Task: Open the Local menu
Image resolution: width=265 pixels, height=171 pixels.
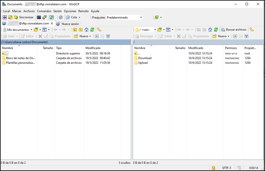Action: (7, 11)
